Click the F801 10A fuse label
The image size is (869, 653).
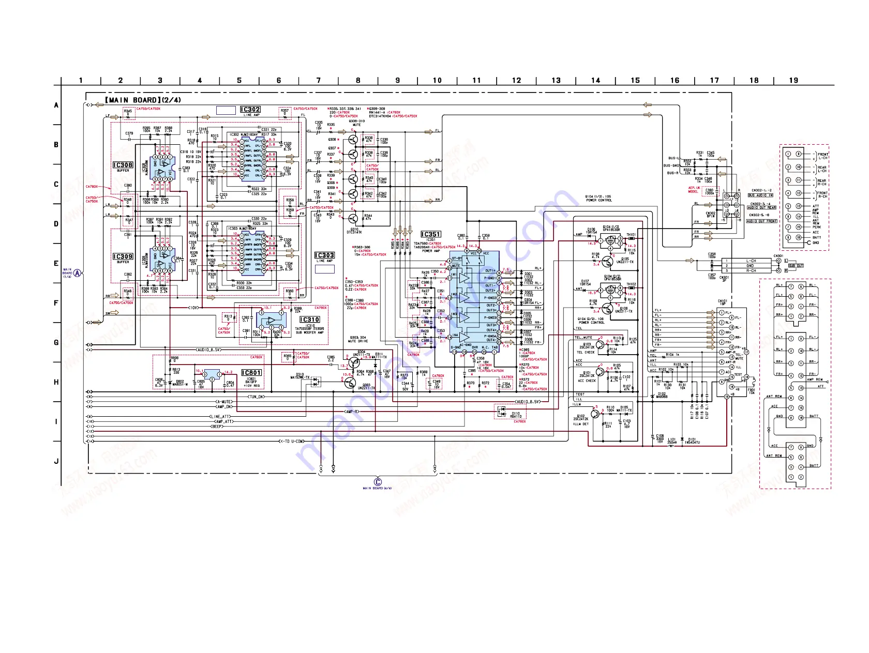coord(752,391)
